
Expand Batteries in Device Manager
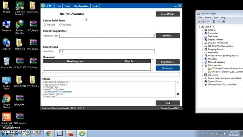coord(202,30)
